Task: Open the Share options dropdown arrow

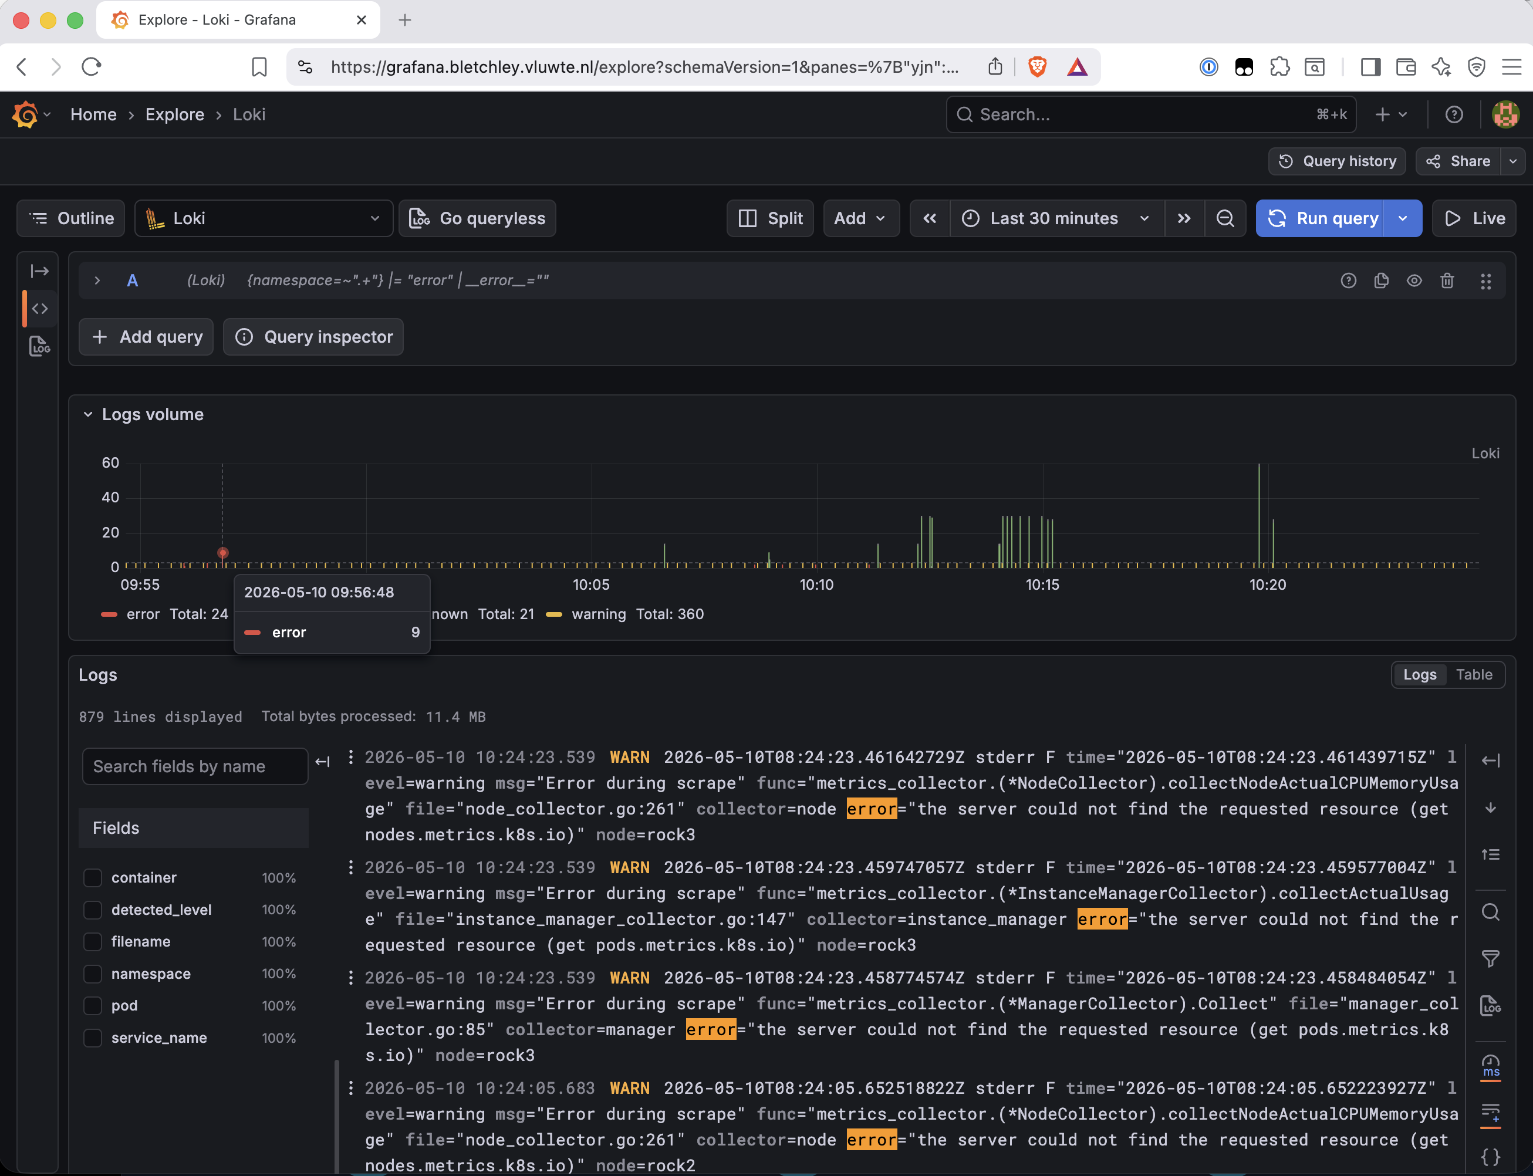Action: (1512, 161)
